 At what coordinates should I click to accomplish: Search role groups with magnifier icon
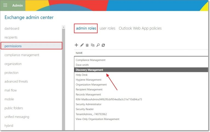[x=98, y=45]
